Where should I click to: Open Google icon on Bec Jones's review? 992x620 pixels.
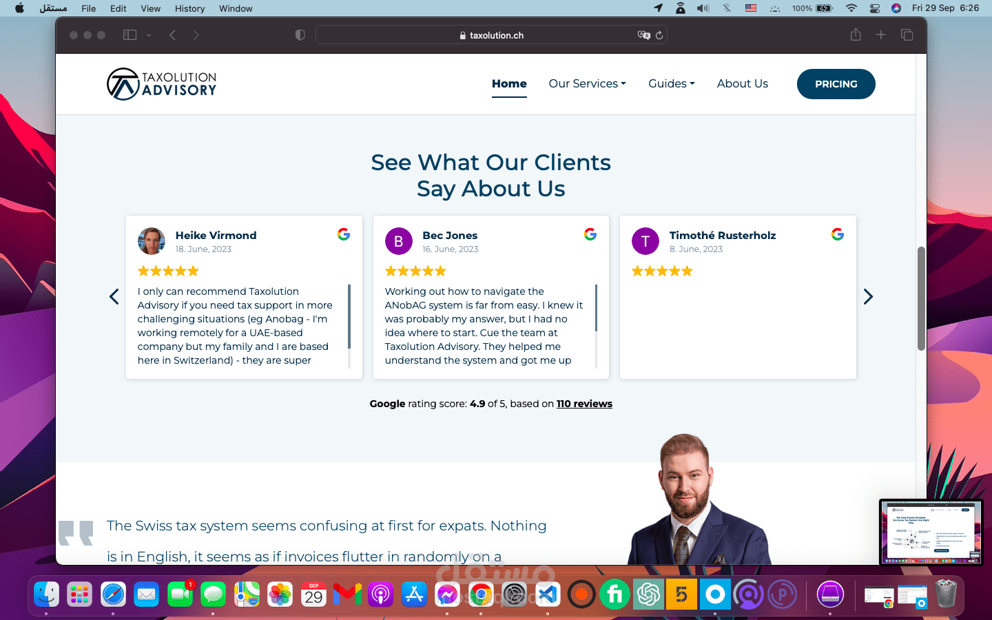pyautogui.click(x=590, y=234)
